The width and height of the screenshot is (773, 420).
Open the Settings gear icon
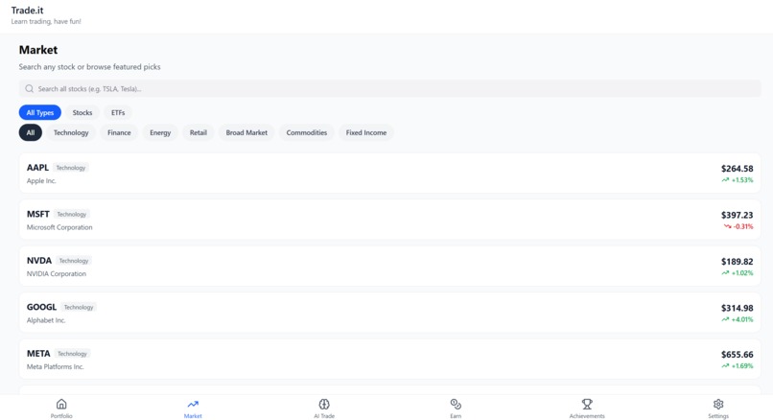[718, 405]
